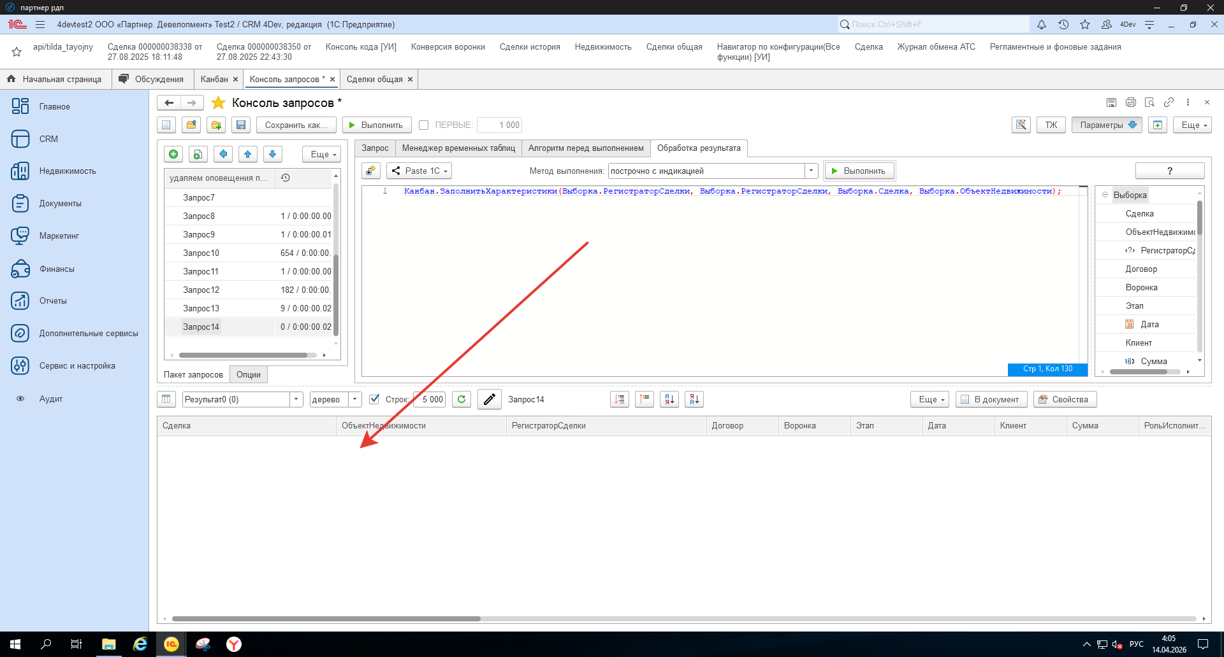Uncheck the Строк checkbox
The width and height of the screenshot is (1224, 657).
coord(375,399)
